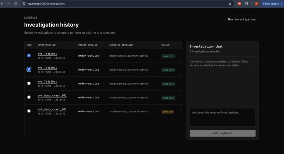Click the complete badge in the first row
This screenshot has width=284, height=154.
(x=168, y=56)
